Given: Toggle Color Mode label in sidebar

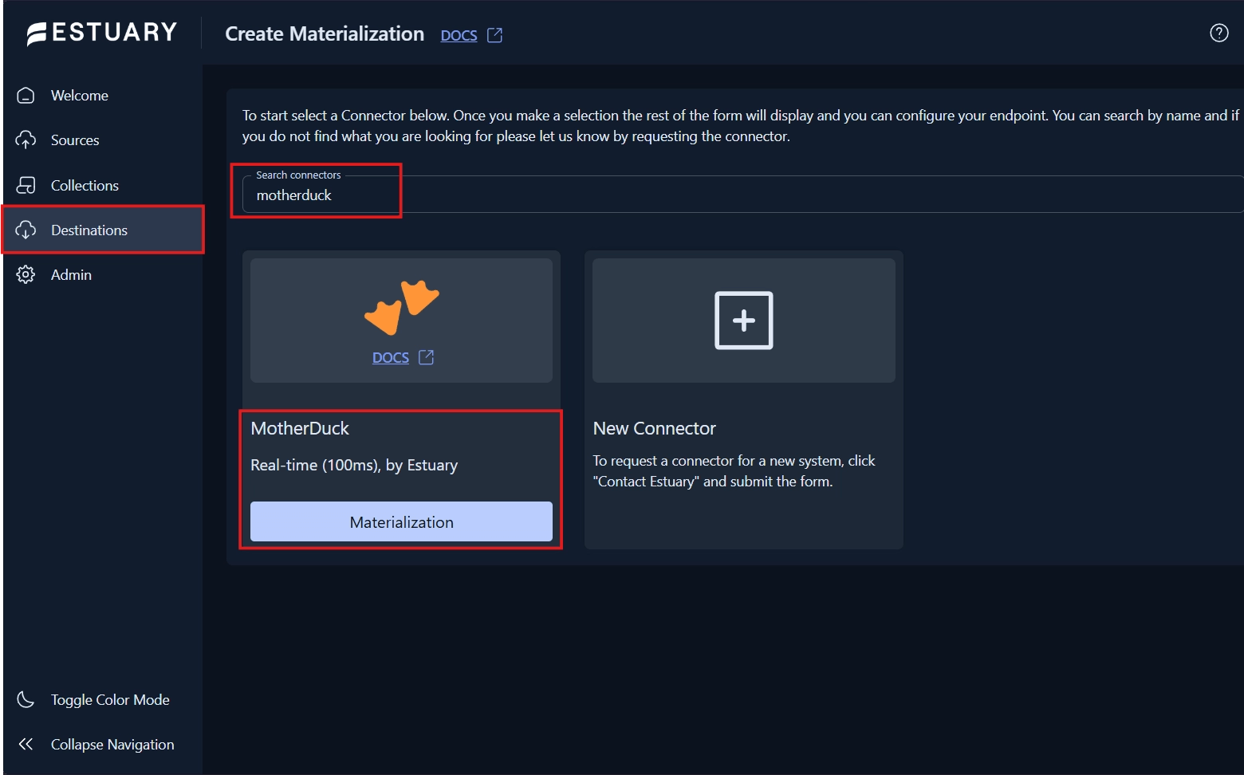Looking at the screenshot, I should click(110, 700).
